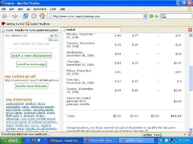Switch to Yahoo! Mail taskbar button

point(101,141)
